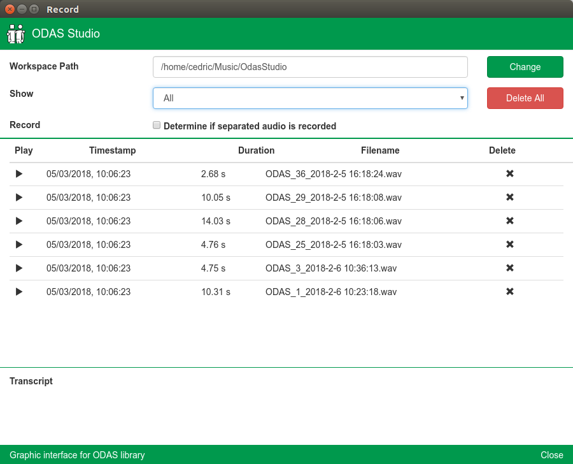The height and width of the screenshot is (464, 573).
Task: Click the Transcript section label
Action: (31, 381)
